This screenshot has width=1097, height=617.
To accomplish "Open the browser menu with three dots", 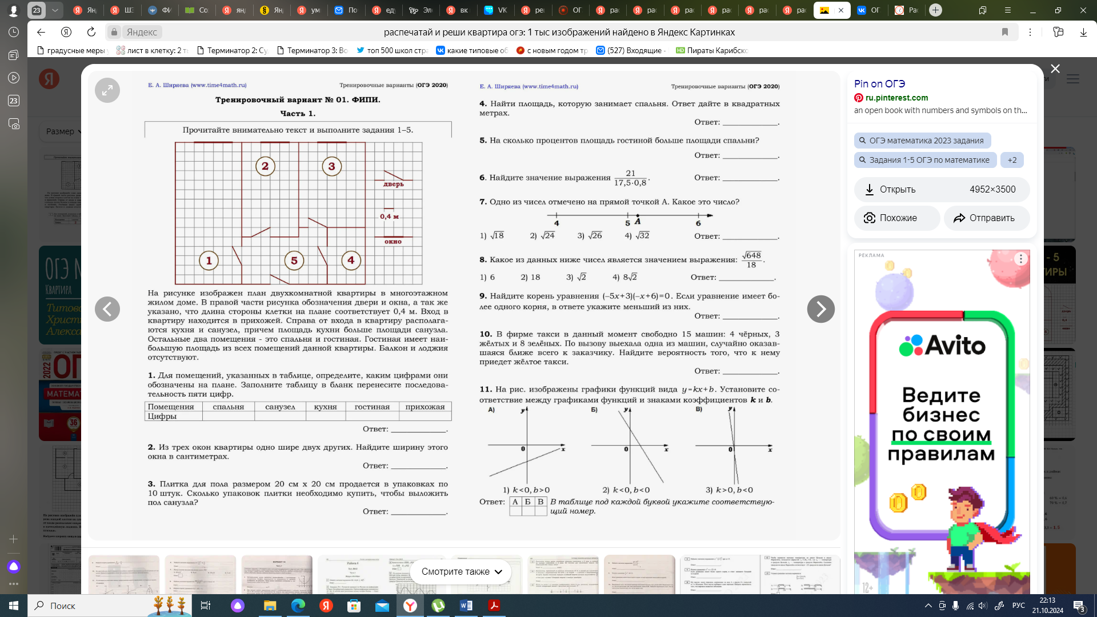I will 1030,32.
